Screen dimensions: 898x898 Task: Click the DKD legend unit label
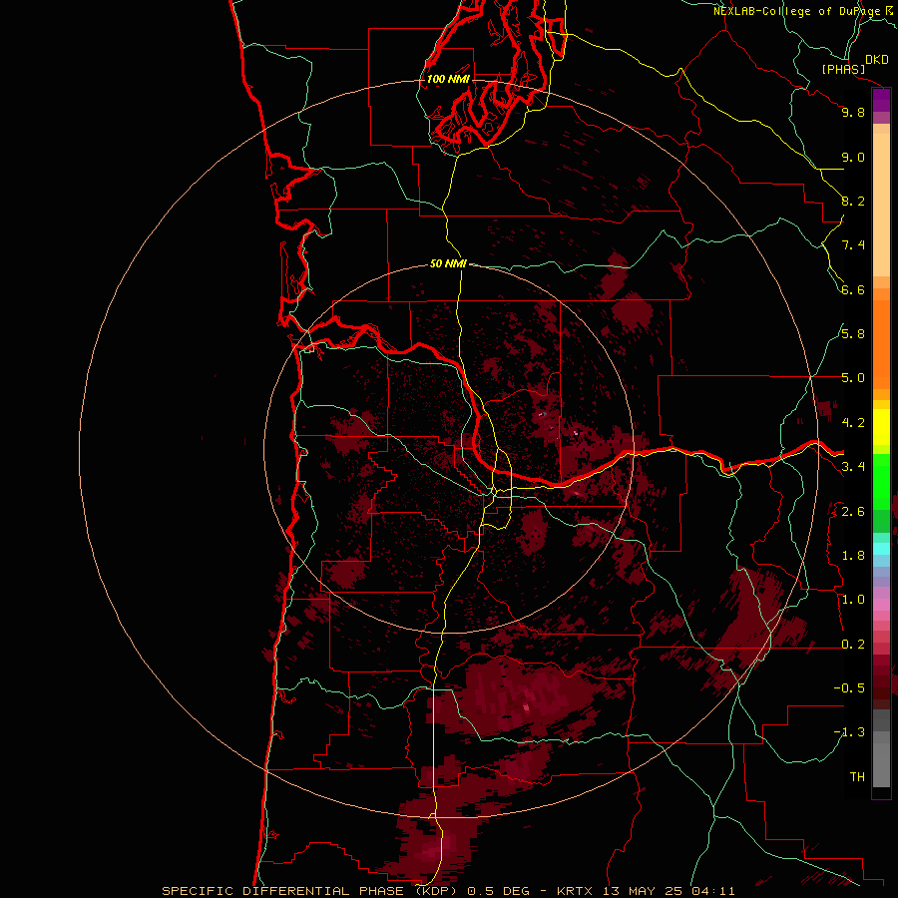[x=877, y=60]
